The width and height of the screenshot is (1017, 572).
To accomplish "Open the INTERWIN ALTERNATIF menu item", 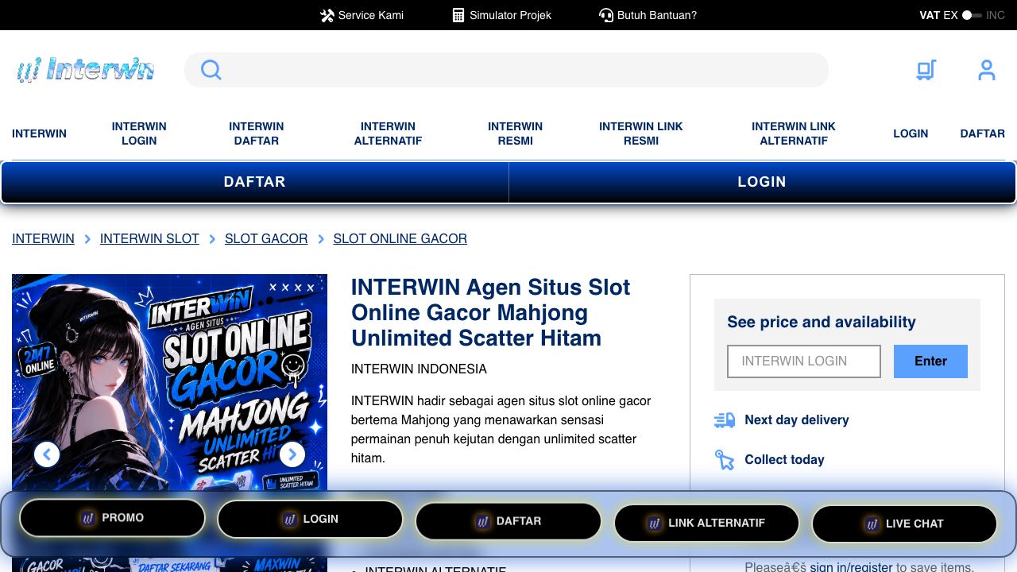I will pyautogui.click(x=388, y=133).
